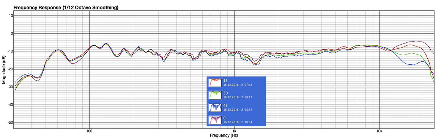Click the Frequency Response chart title
The height and width of the screenshot is (140, 444).
tap(66, 8)
